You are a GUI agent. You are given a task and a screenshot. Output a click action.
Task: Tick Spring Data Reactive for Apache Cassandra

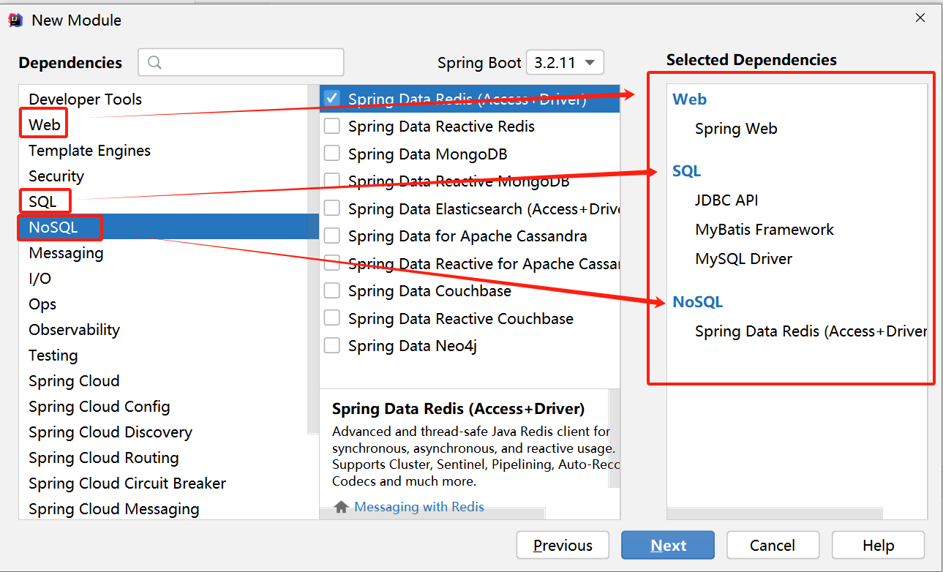click(332, 263)
